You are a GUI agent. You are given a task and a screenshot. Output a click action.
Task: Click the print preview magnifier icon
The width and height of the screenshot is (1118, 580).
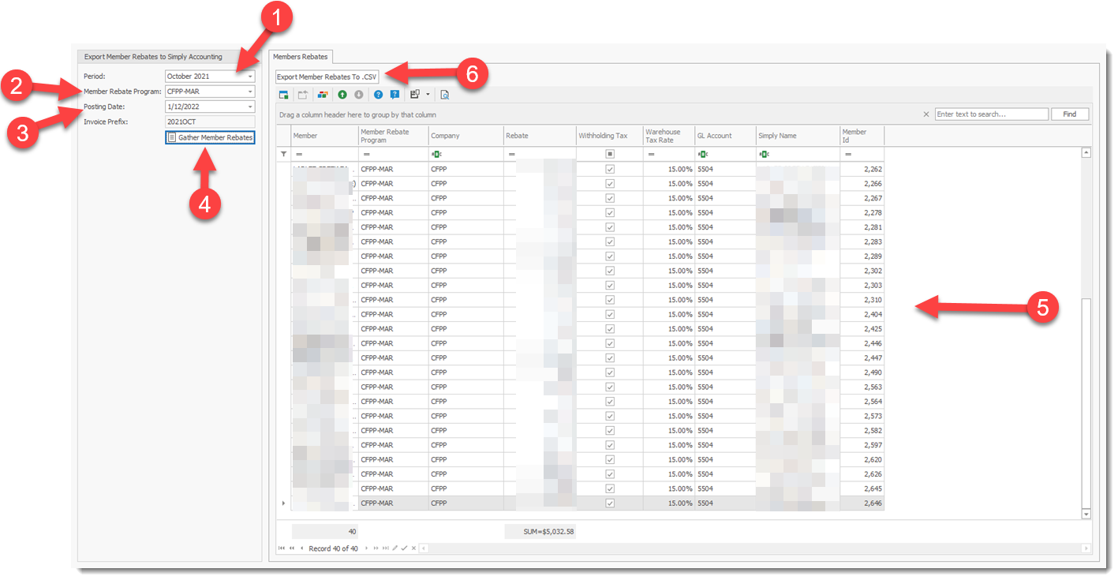[x=446, y=94]
